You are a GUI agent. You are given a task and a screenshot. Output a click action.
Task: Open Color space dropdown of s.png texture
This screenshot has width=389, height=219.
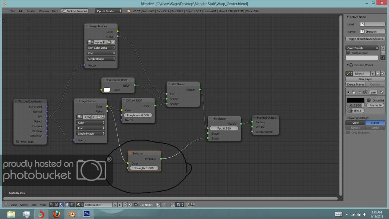pos(90,122)
